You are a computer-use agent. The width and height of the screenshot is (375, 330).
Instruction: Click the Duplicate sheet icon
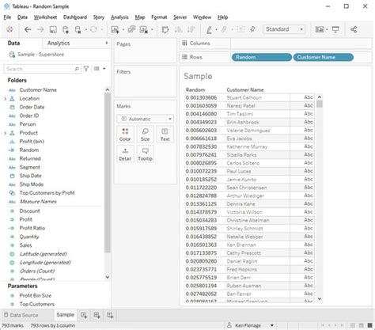coord(131,29)
